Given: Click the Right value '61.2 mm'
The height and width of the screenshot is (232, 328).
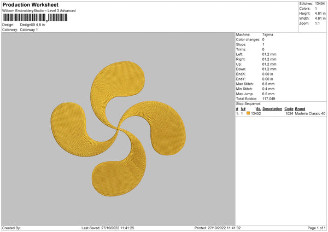Looking at the screenshot, I should pyautogui.click(x=269, y=59).
